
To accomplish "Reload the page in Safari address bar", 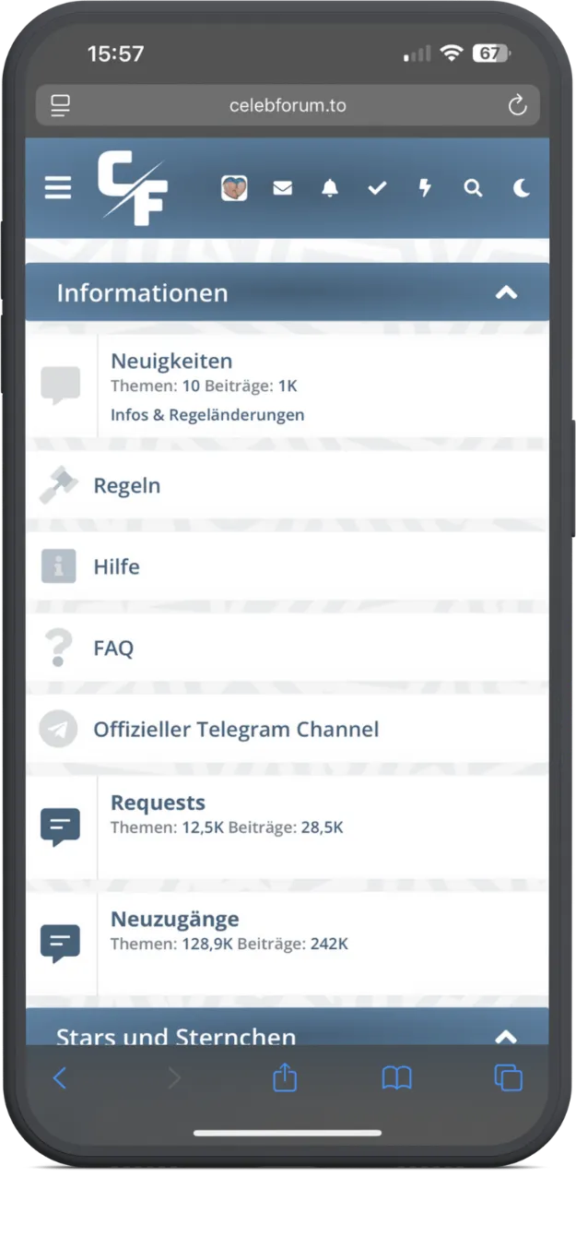I will tap(517, 105).
